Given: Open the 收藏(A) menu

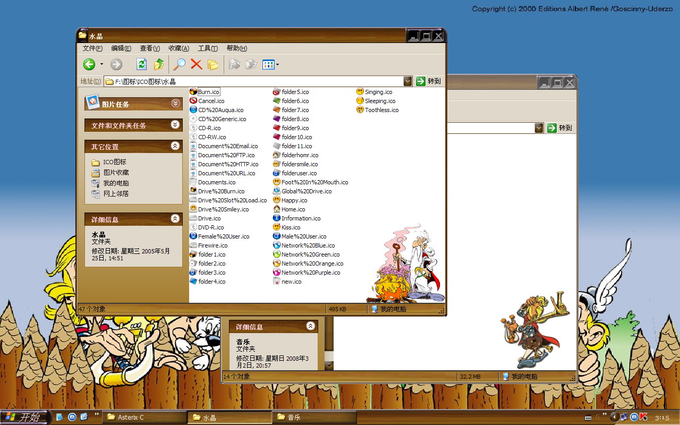Looking at the screenshot, I should pyautogui.click(x=179, y=48).
